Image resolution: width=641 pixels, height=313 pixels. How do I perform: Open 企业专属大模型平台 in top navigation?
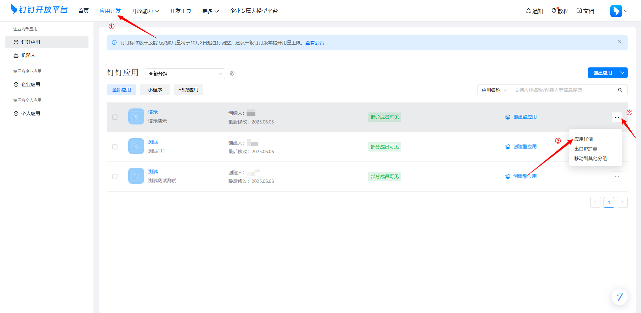pyautogui.click(x=254, y=11)
